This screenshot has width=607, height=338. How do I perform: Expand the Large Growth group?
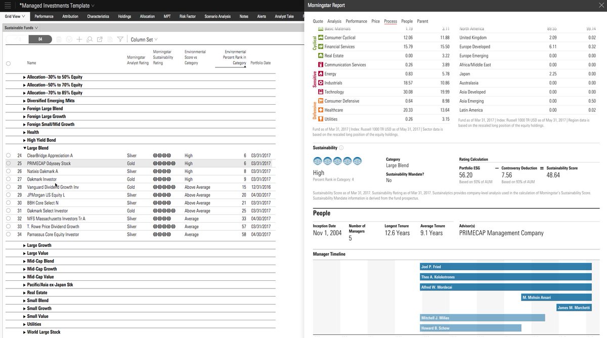coord(24,245)
